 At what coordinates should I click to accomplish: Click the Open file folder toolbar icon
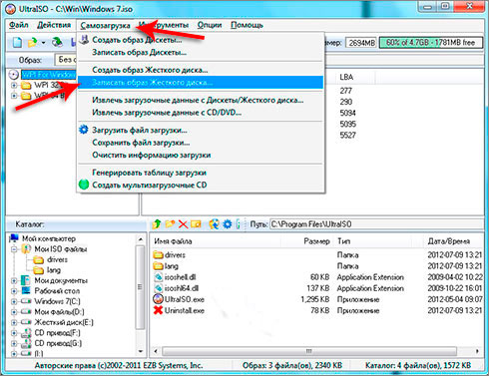tap(33, 43)
